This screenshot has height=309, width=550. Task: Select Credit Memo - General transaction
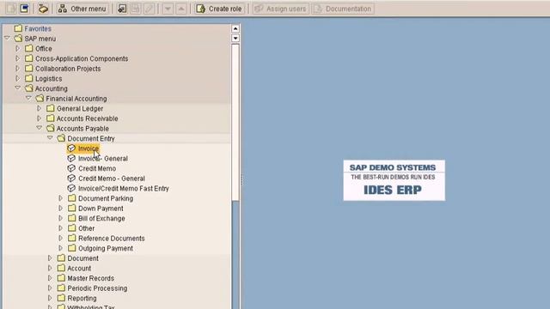coord(112,179)
